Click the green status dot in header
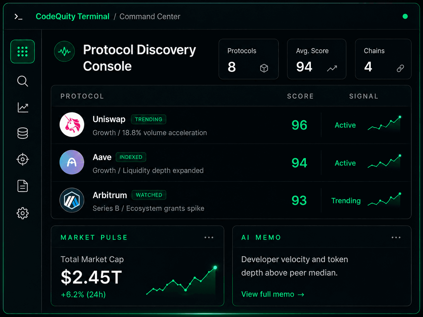The image size is (423, 317). (x=405, y=16)
